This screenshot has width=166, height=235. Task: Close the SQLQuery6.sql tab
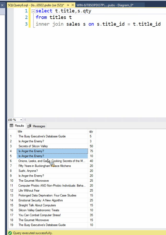tap(73, 5)
